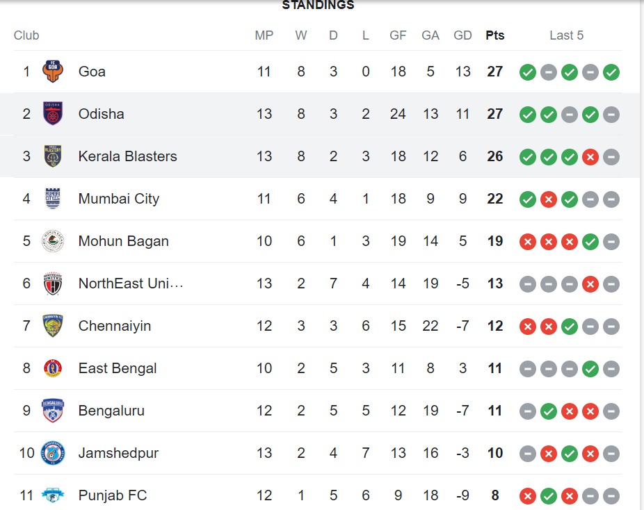This screenshot has width=644, height=510.
Task: Click the Jamshedpur crest icon
Action: (x=53, y=453)
